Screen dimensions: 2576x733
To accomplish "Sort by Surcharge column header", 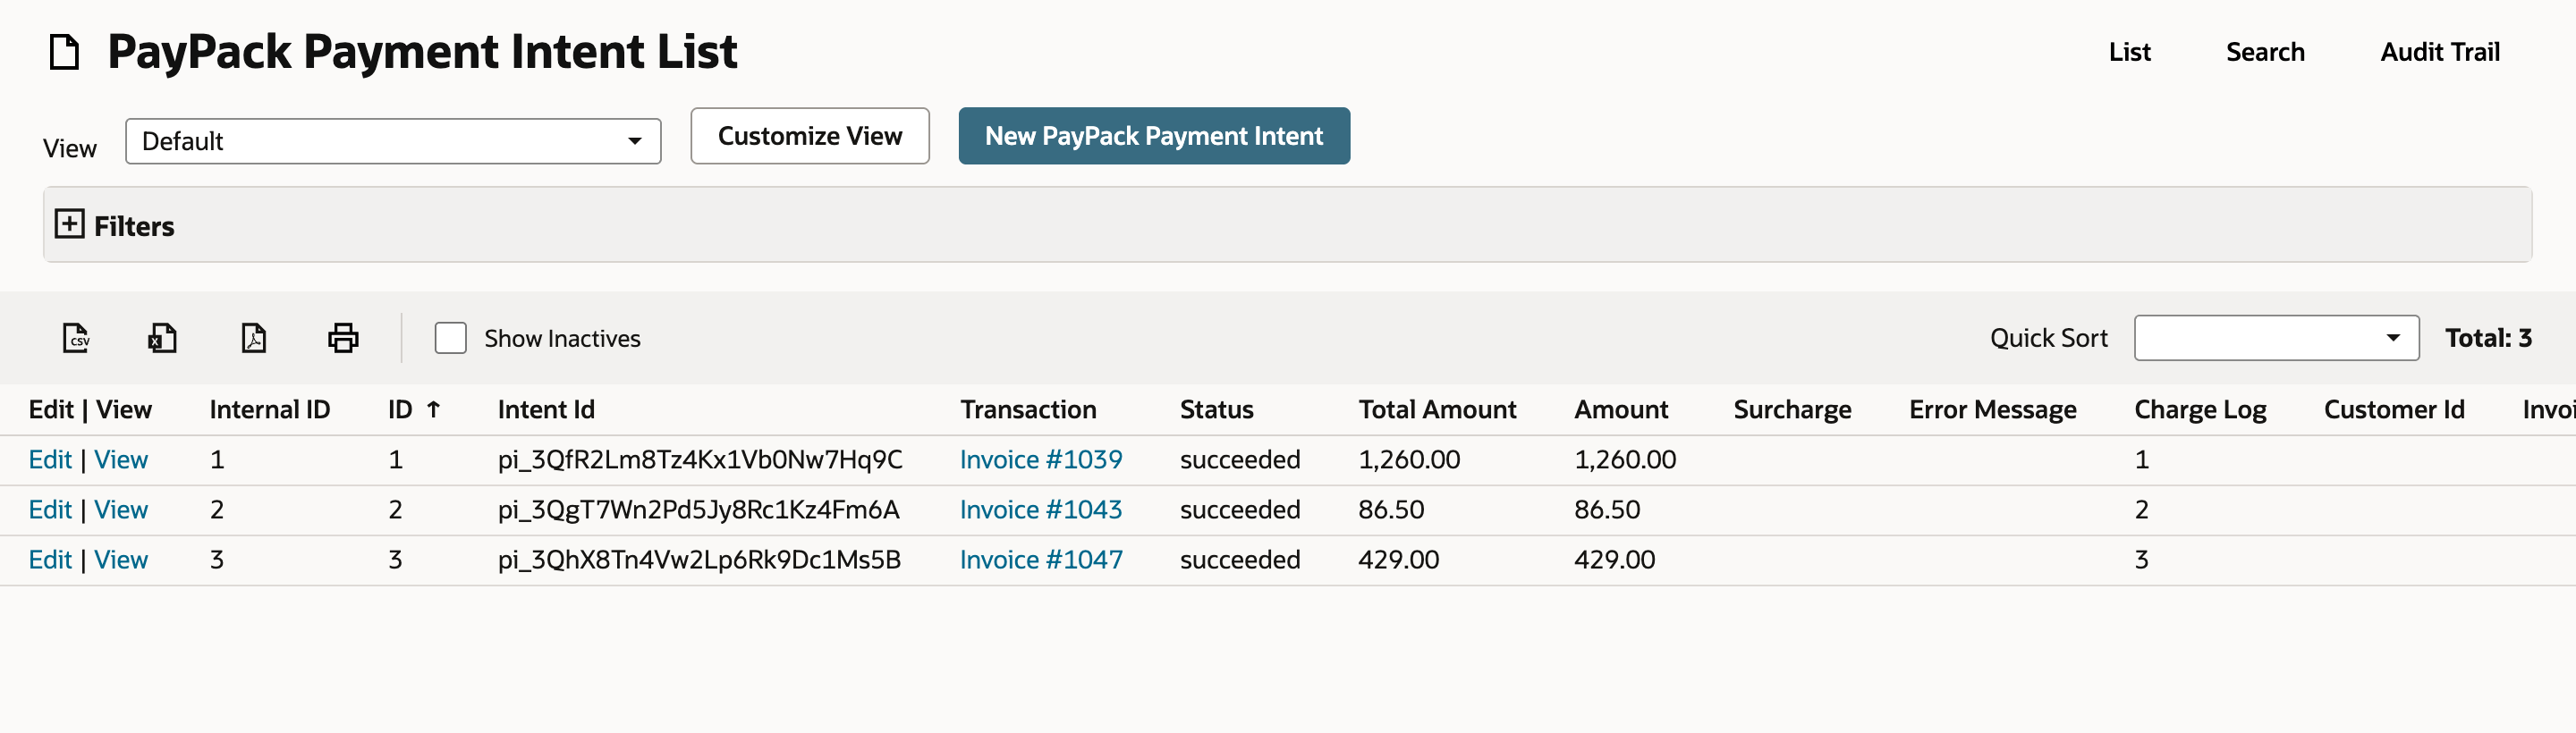I will pyautogui.click(x=1792, y=410).
